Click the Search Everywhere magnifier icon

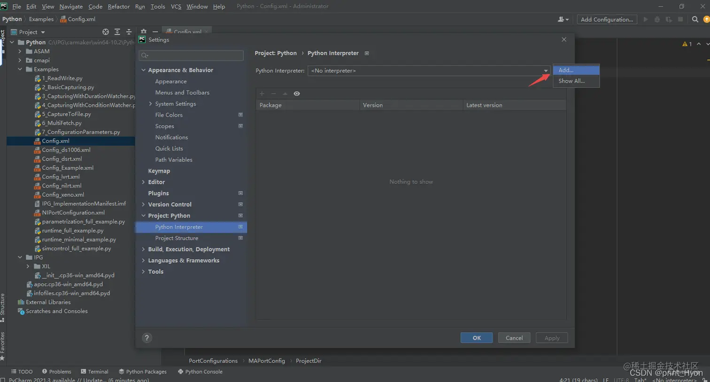[x=695, y=19]
